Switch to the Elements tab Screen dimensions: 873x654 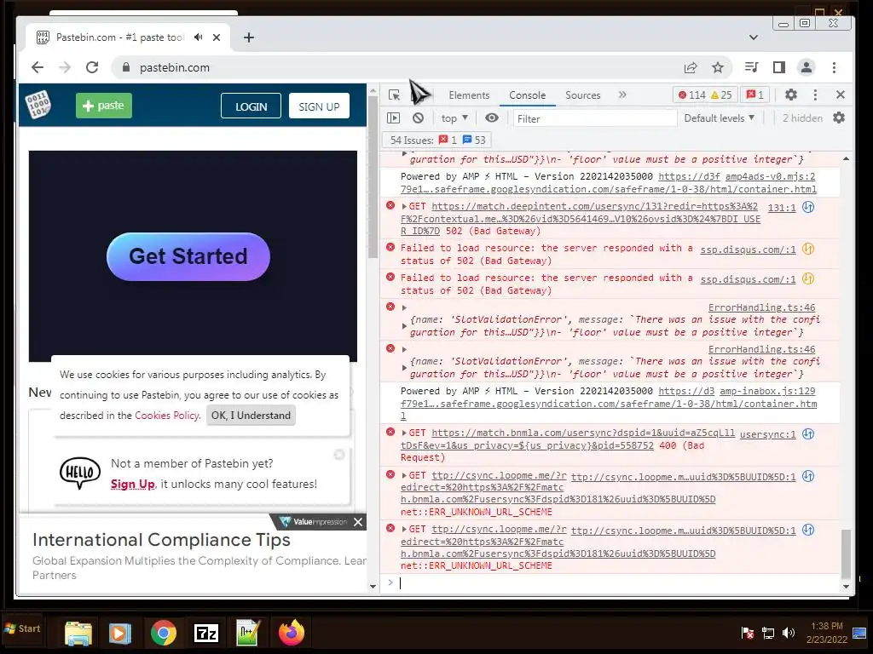[x=469, y=95]
